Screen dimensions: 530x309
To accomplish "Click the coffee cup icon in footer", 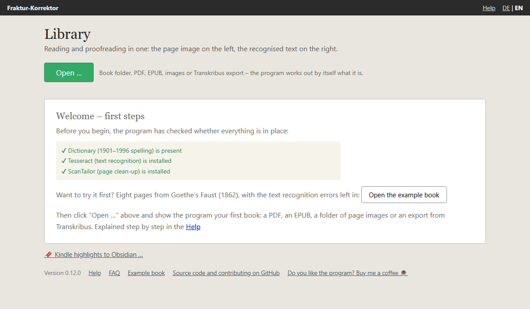I will (404, 273).
